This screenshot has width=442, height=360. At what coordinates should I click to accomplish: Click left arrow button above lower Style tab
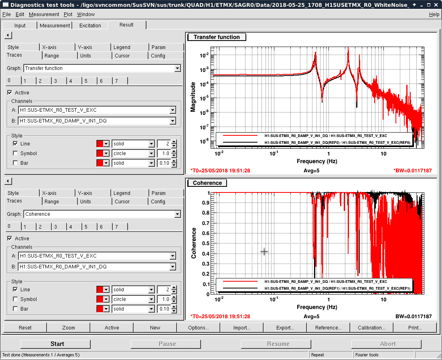(x=8, y=181)
